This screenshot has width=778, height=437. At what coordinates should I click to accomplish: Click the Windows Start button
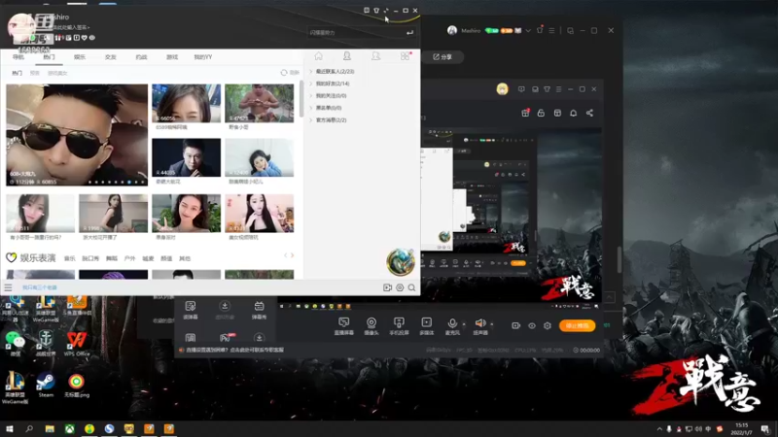point(9,428)
